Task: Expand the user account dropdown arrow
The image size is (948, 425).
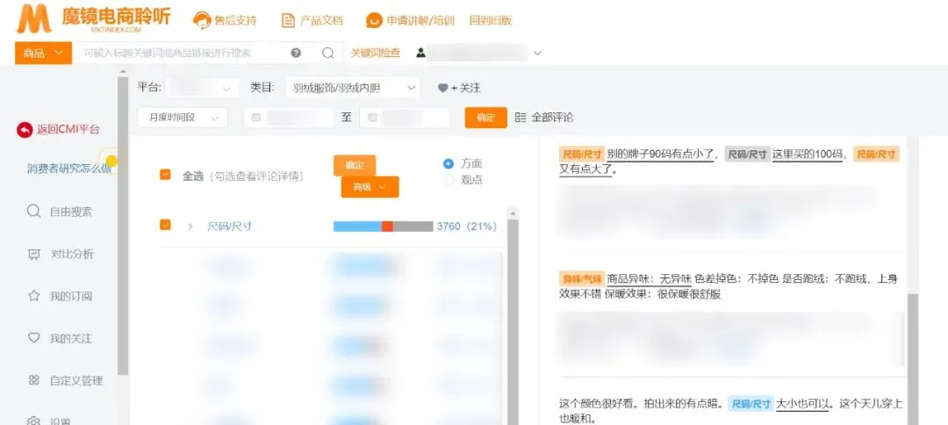Action: pos(537,54)
